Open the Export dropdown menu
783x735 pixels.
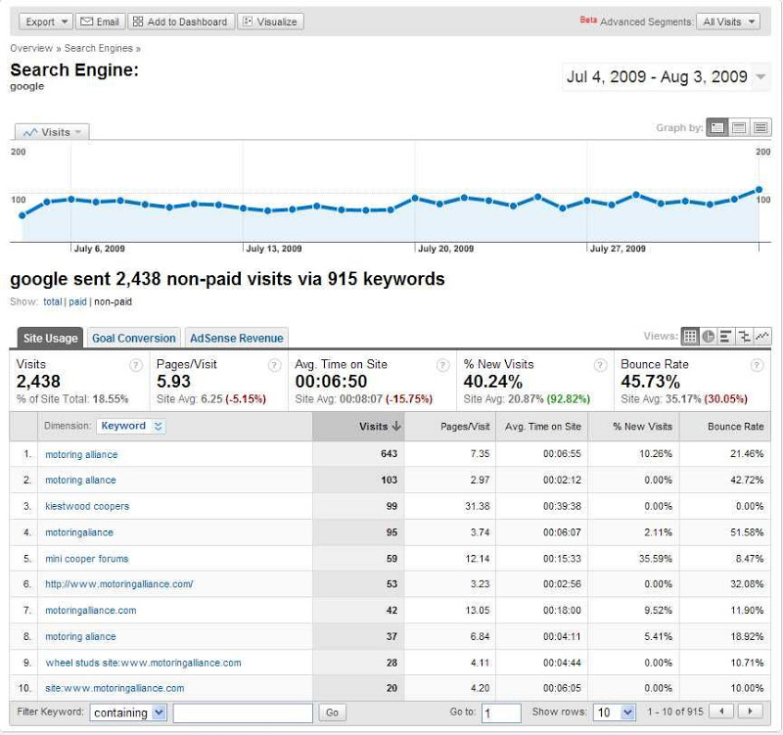click(46, 22)
